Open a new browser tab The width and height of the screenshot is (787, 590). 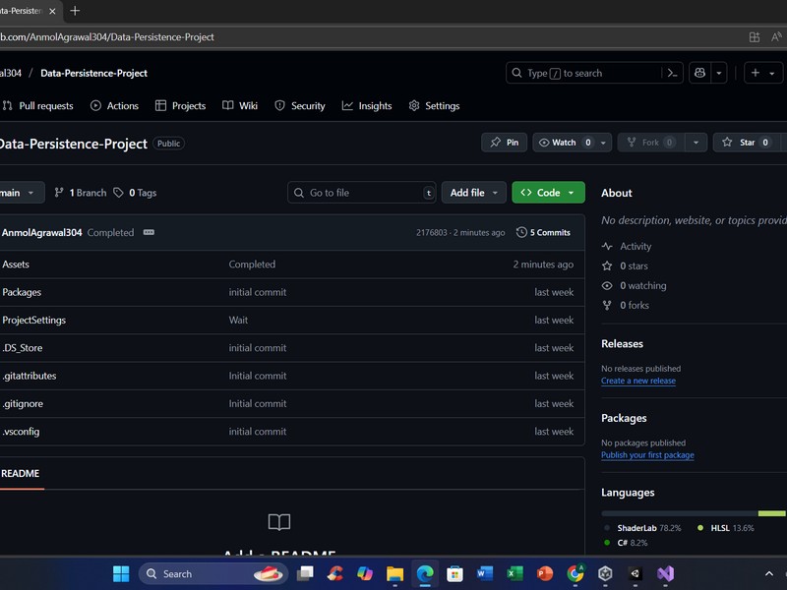(x=75, y=11)
